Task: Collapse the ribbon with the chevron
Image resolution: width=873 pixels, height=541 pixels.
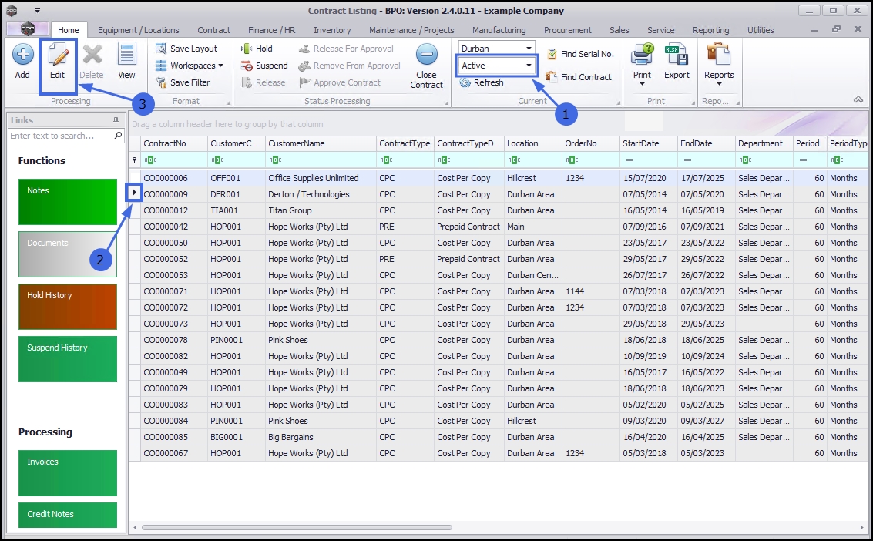Action: click(x=858, y=99)
